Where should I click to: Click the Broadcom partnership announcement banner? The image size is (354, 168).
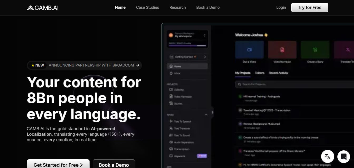(84, 65)
